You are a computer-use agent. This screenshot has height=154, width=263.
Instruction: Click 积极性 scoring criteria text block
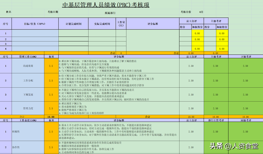[x=119, y=131]
